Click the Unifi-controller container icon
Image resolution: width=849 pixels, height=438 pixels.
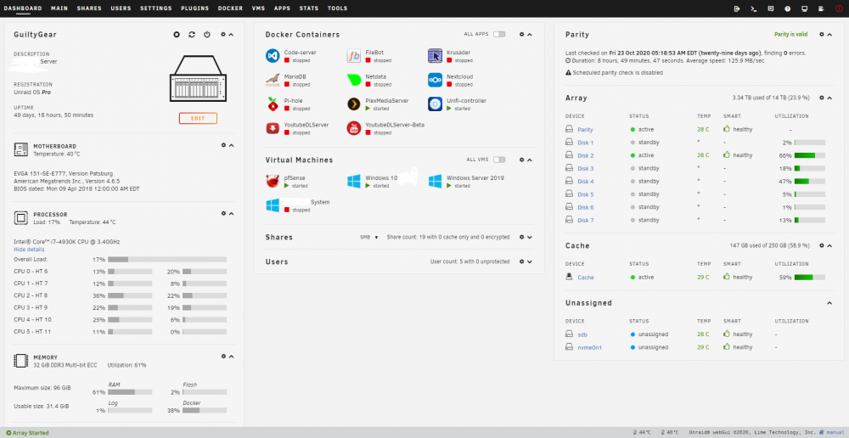point(435,104)
